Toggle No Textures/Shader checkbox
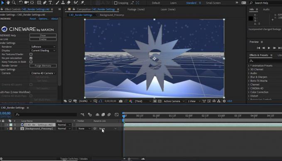 click(31, 54)
